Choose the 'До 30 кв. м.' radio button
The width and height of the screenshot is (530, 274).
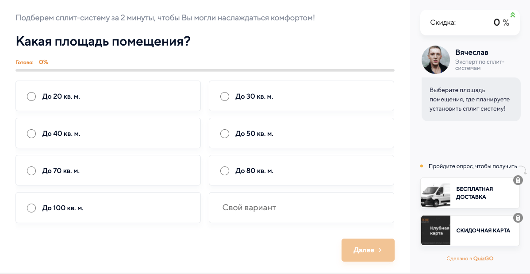tap(225, 96)
